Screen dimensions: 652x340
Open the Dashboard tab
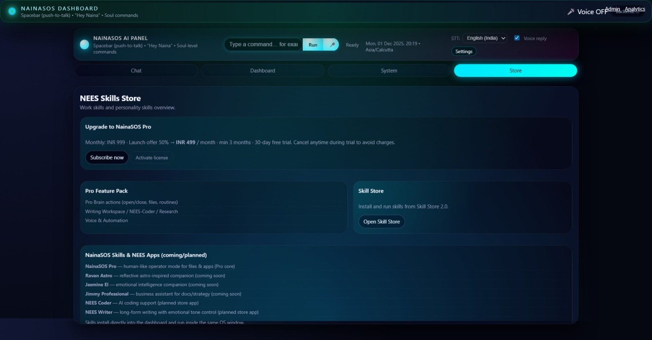(x=263, y=71)
